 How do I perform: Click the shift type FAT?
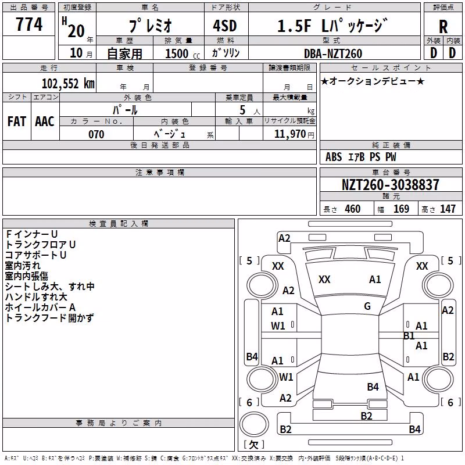17,121
